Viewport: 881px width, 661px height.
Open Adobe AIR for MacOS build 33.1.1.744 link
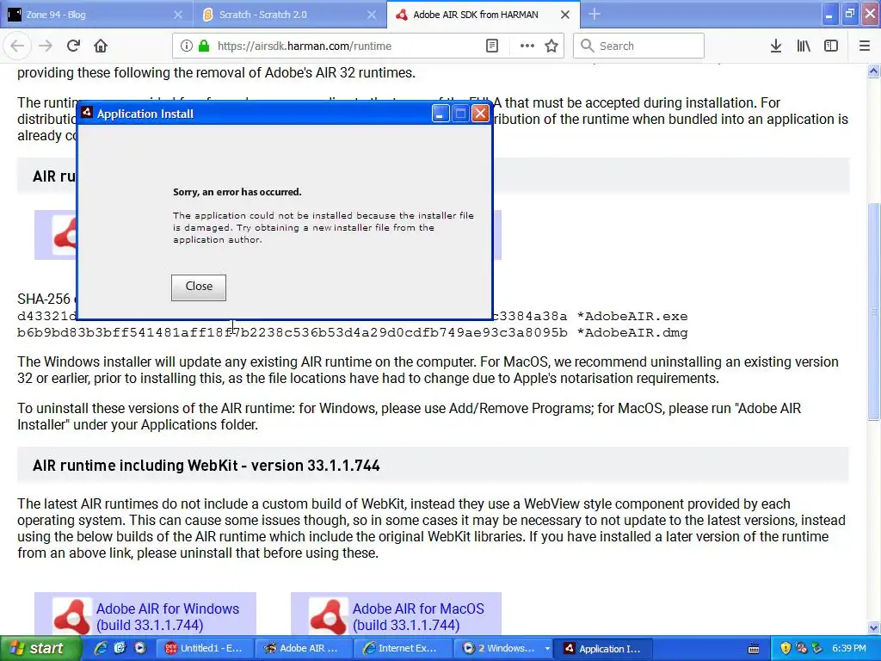click(x=418, y=616)
